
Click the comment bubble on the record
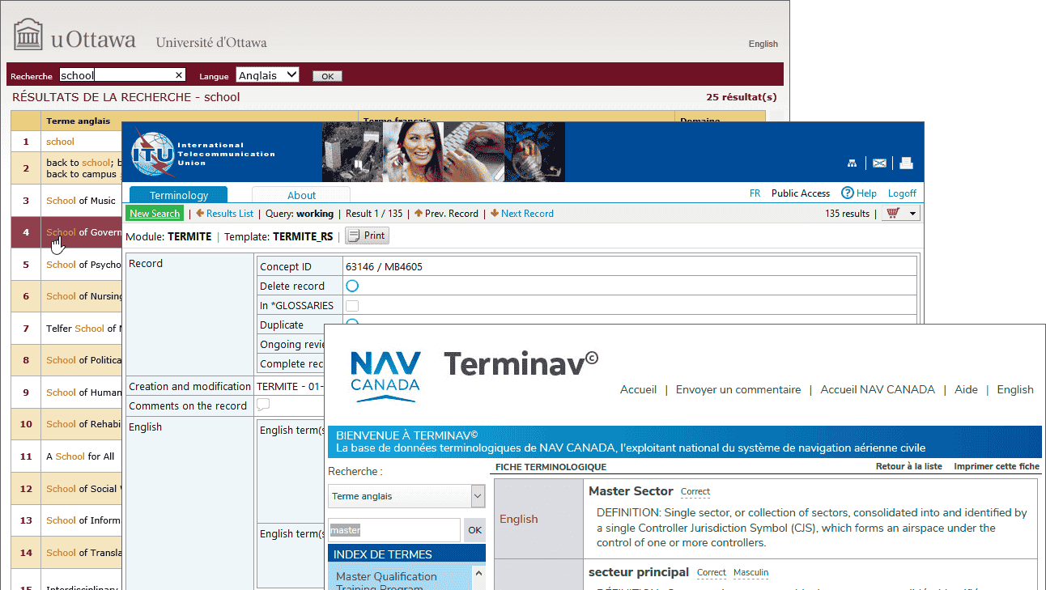click(263, 405)
